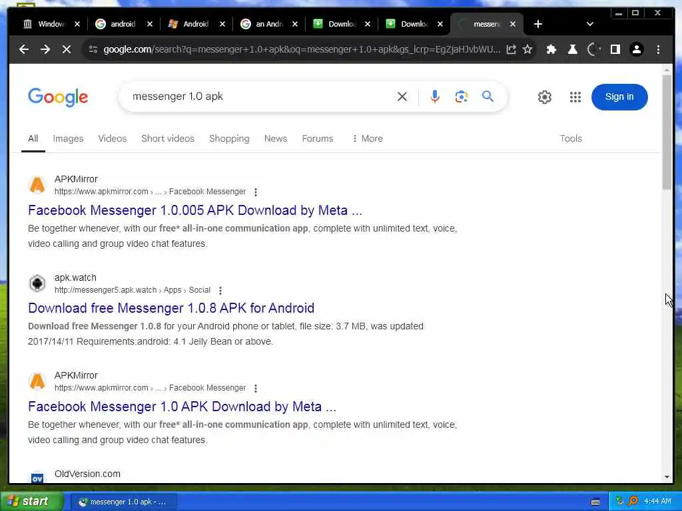This screenshot has width=682, height=511.
Task: Open the Extensions puzzle icon
Action: pos(551,49)
